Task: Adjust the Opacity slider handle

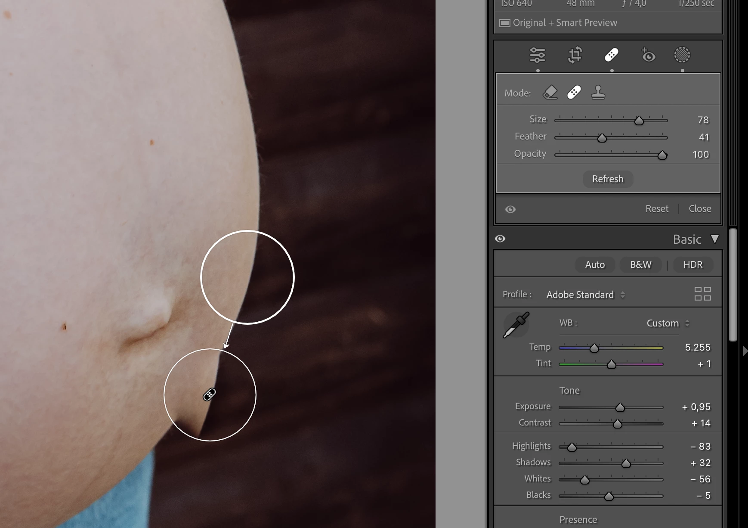Action: (662, 155)
